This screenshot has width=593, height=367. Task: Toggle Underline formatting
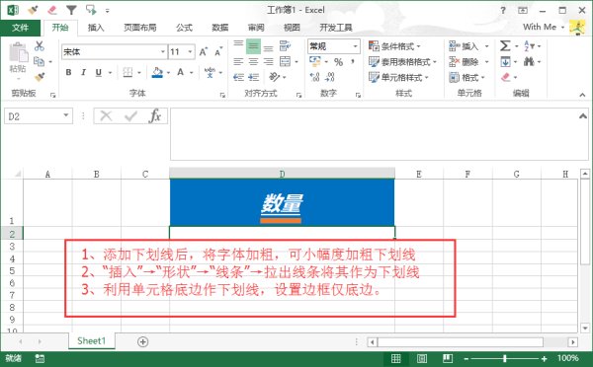point(98,72)
